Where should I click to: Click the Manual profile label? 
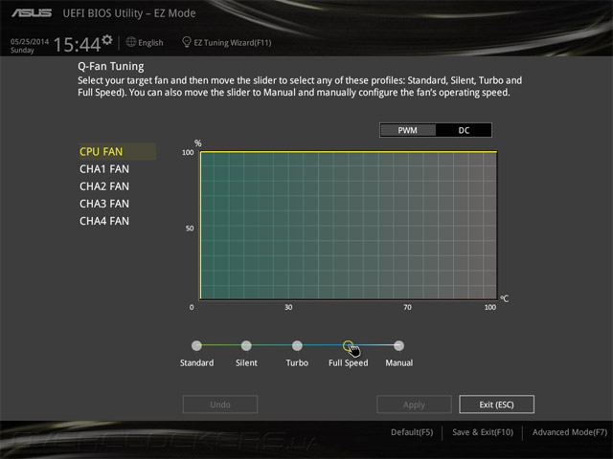pyautogui.click(x=398, y=363)
